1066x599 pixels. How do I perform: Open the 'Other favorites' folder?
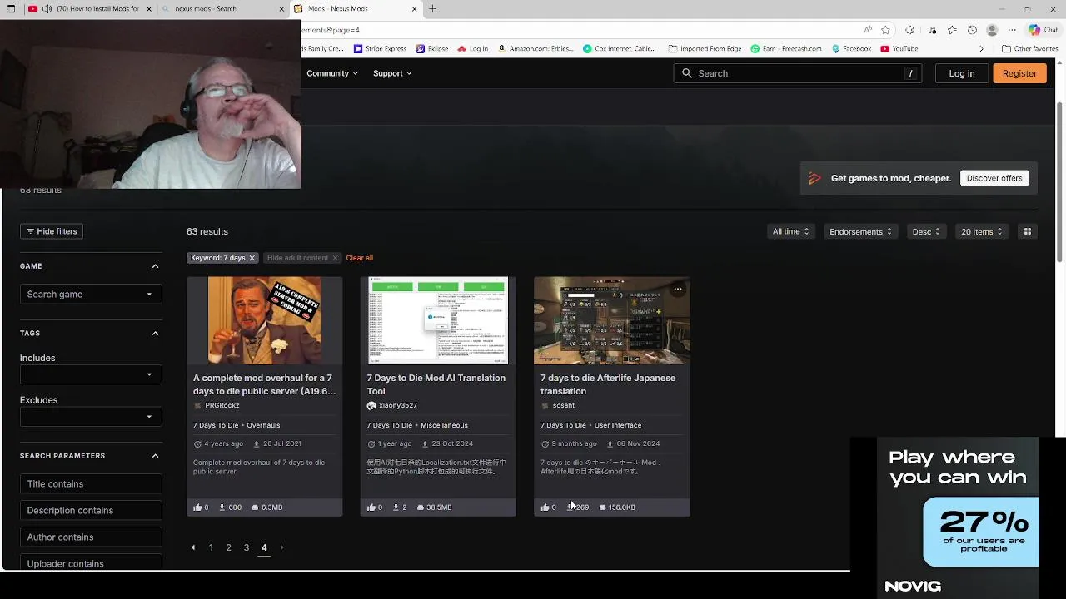point(1029,49)
